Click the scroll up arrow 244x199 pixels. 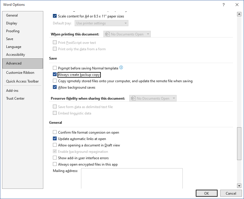tap(239, 14)
